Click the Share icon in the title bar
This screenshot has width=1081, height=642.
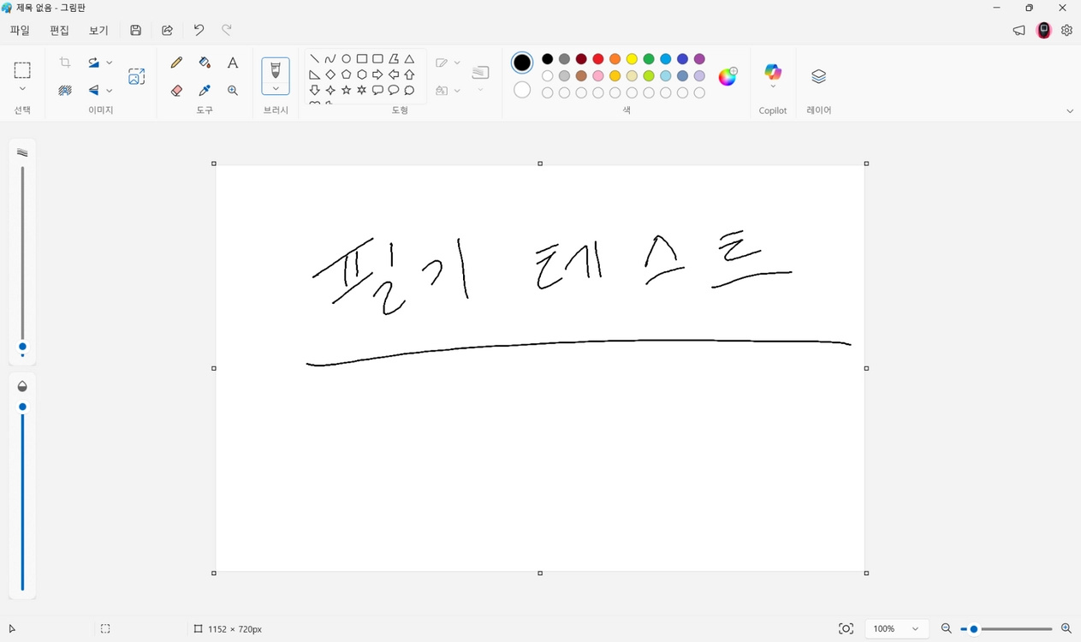point(167,30)
